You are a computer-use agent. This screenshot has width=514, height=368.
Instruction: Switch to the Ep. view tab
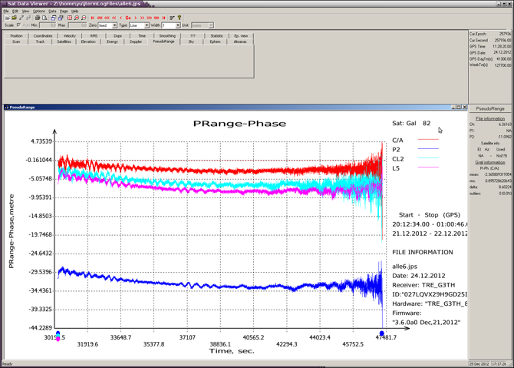click(241, 36)
